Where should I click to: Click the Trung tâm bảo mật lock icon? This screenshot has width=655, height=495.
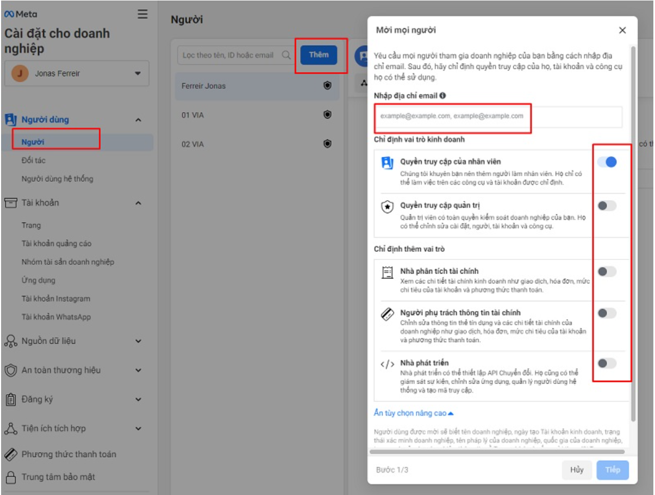pos(10,477)
